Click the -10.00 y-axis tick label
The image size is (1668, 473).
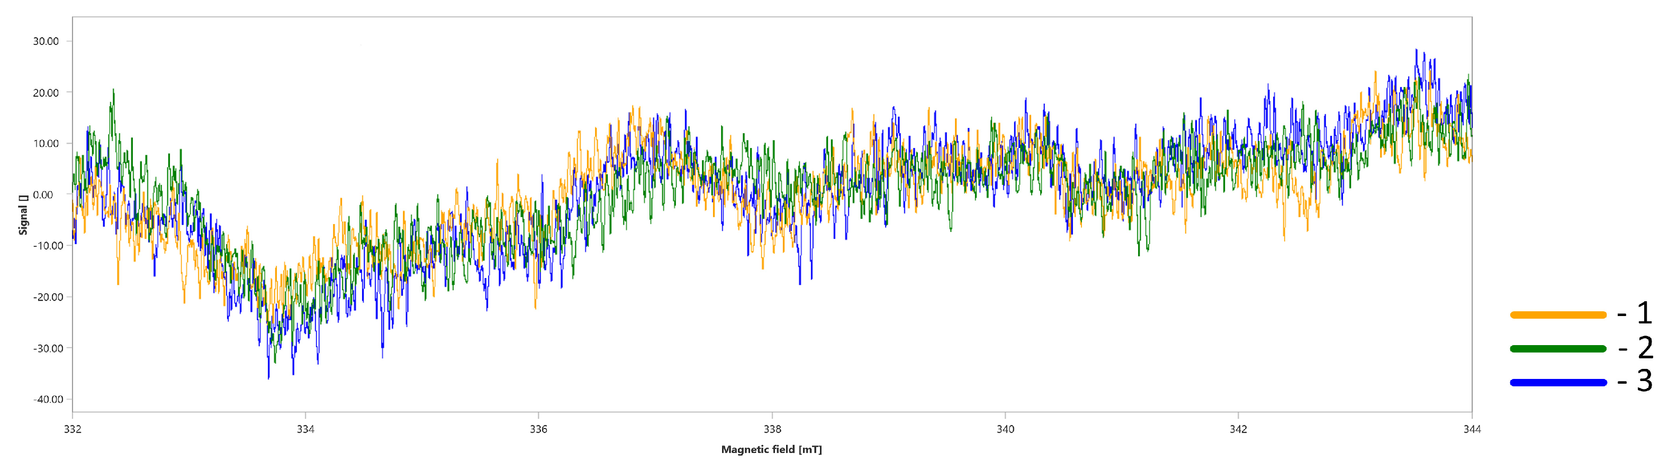click(49, 246)
